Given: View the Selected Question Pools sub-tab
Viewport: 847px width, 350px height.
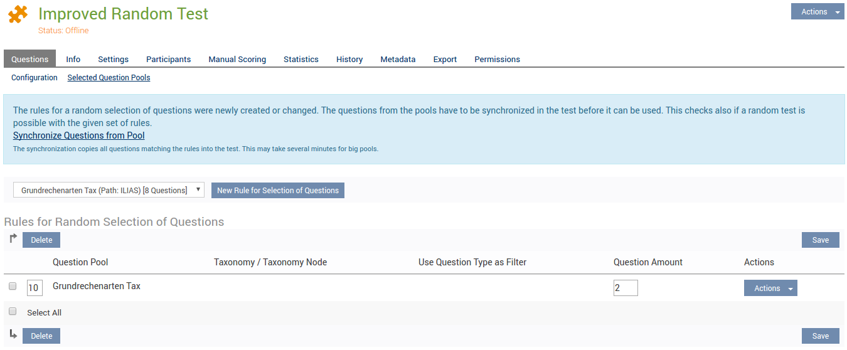Looking at the screenshot, I should pos(109,78).
